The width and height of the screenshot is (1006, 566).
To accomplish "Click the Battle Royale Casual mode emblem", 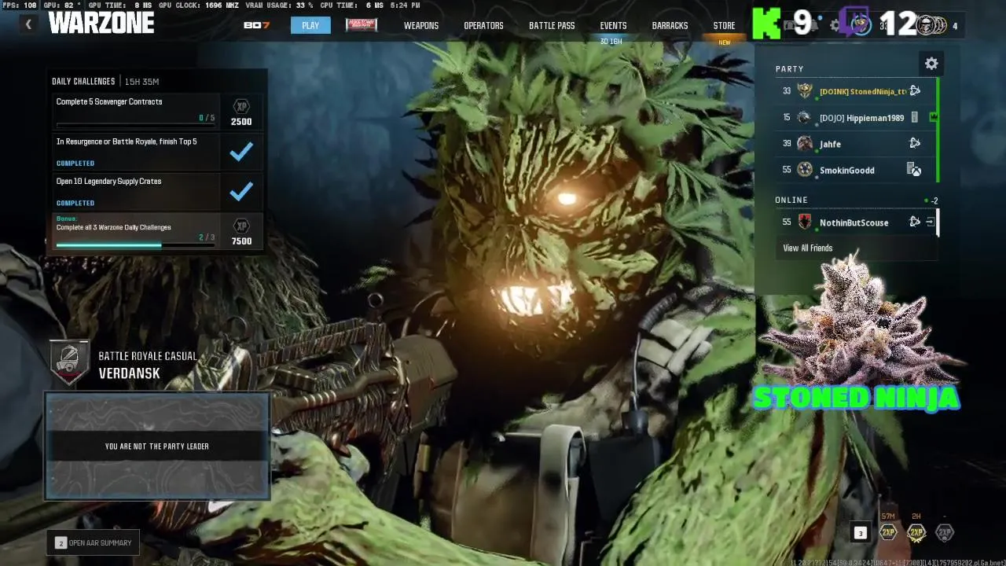I will [69, 362].
